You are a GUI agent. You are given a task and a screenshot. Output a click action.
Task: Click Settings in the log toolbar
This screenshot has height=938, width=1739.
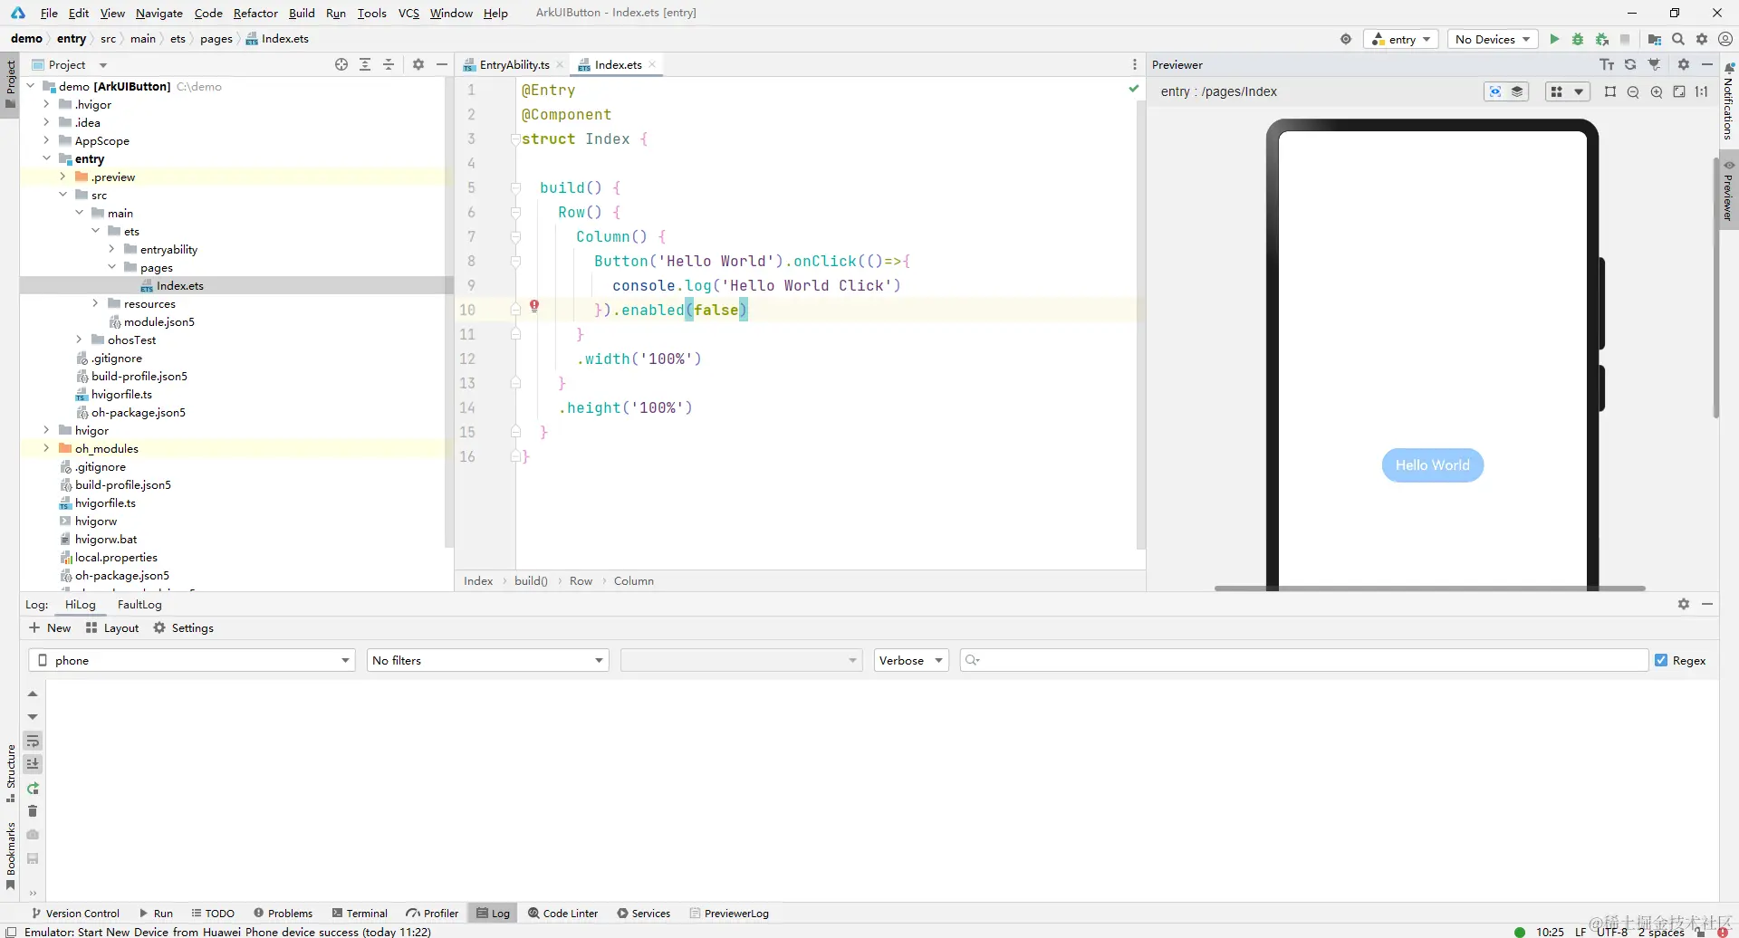click(x=184, y=627)
